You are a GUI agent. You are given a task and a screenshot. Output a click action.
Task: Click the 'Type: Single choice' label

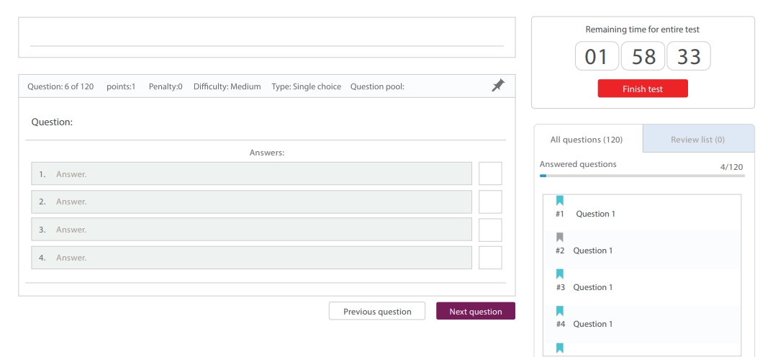pyautogui.click(x=306, y=86)
